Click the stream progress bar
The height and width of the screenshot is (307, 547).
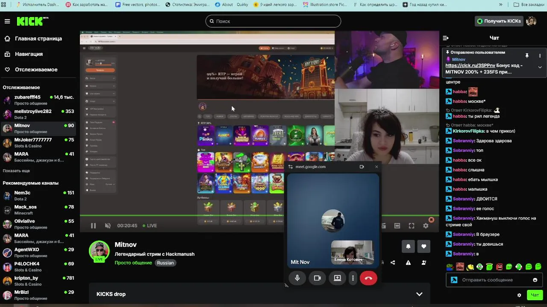pos(259,215)
